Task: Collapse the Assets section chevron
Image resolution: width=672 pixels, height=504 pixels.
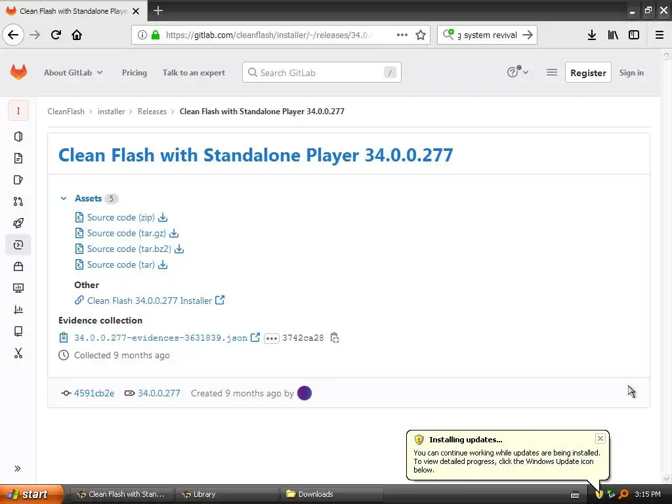Action: 64,198
